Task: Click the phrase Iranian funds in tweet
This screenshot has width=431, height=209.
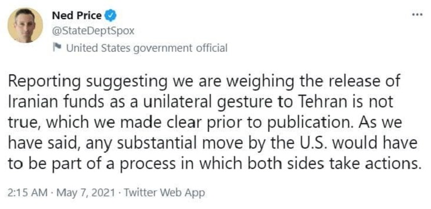Action: [x=56, y=102]
